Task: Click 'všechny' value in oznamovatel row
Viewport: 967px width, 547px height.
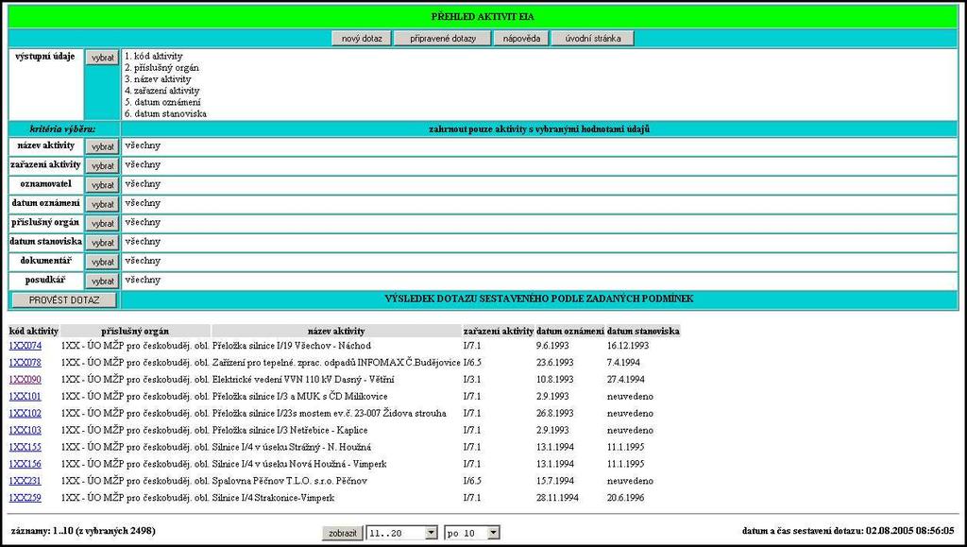Action: (x=143, y=184)
